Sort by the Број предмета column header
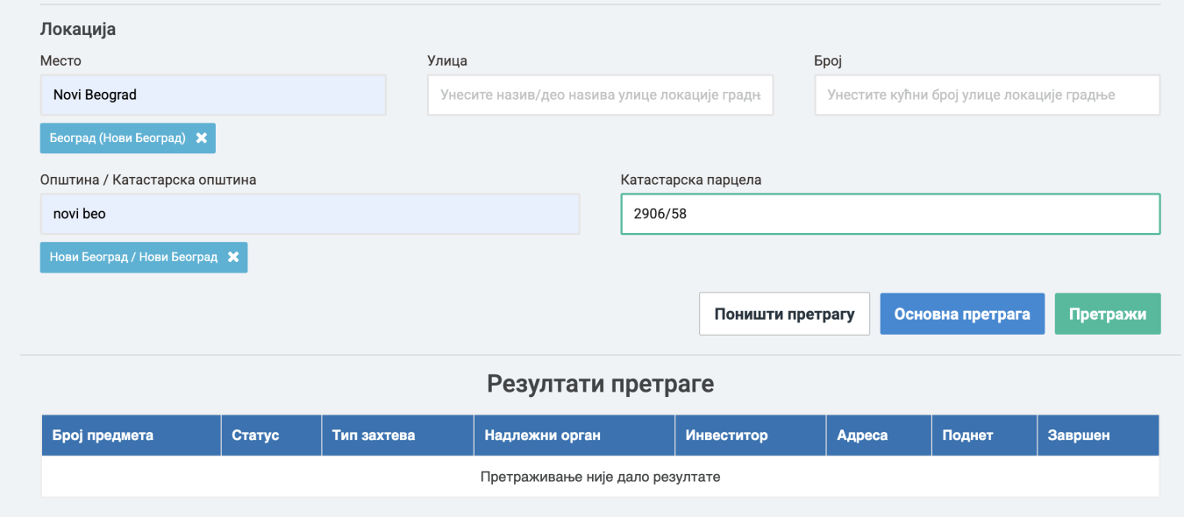The width and height of the screenshot is (1184, 517). tap(103, 436)
